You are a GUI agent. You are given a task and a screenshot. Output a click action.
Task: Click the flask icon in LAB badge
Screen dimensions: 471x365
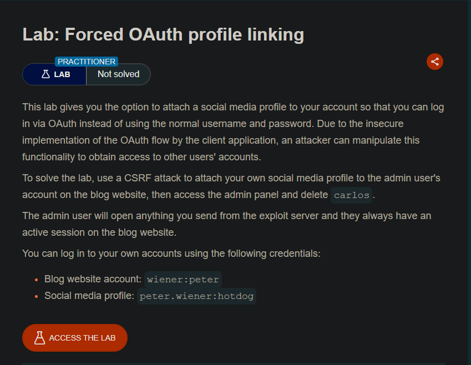tap(45, 74)
